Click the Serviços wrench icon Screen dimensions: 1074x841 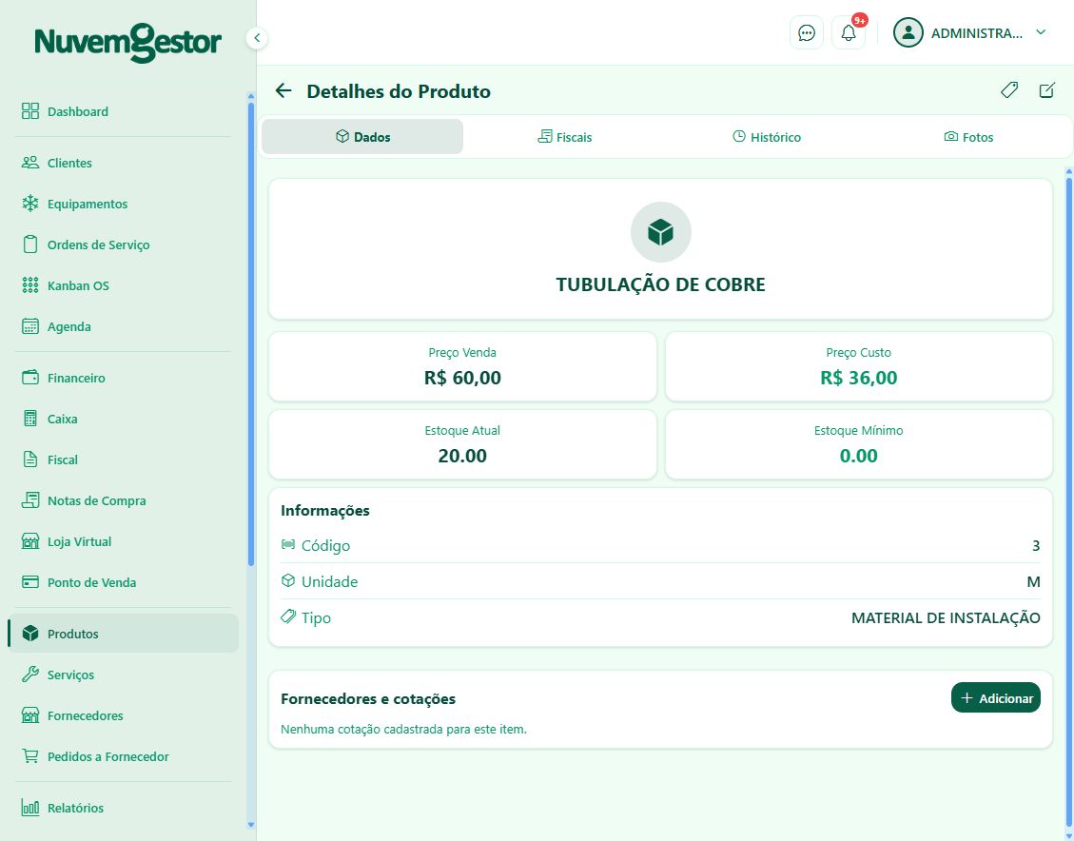pyautogui.click(x=30, y=675)
